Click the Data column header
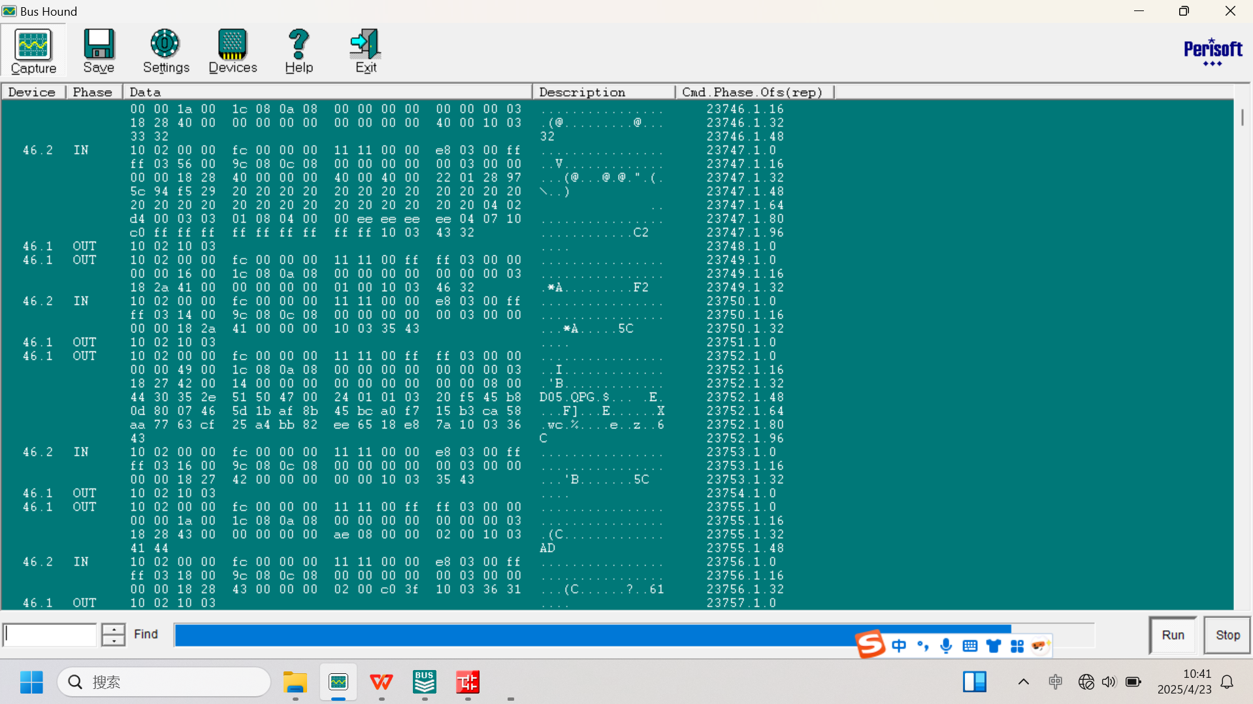The height and width of the screenshot is (704, 1253). click(x=327, y=92)
